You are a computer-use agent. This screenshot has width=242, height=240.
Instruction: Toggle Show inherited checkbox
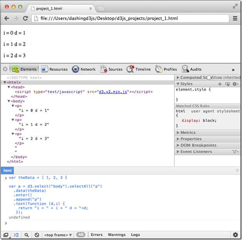[x=209, y=77]
